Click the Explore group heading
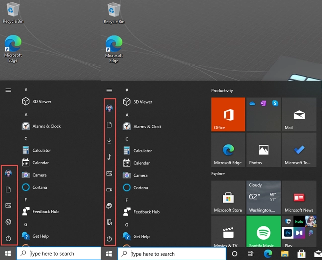 218,174
